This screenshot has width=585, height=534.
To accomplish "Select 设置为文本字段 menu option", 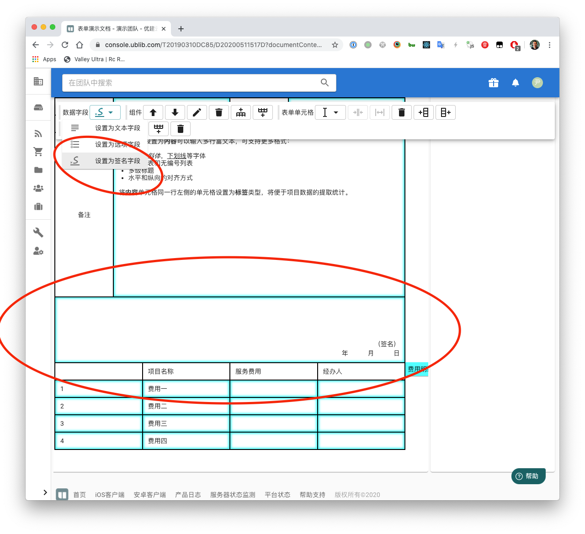I will pyautogui.click(x=117, y=128).
